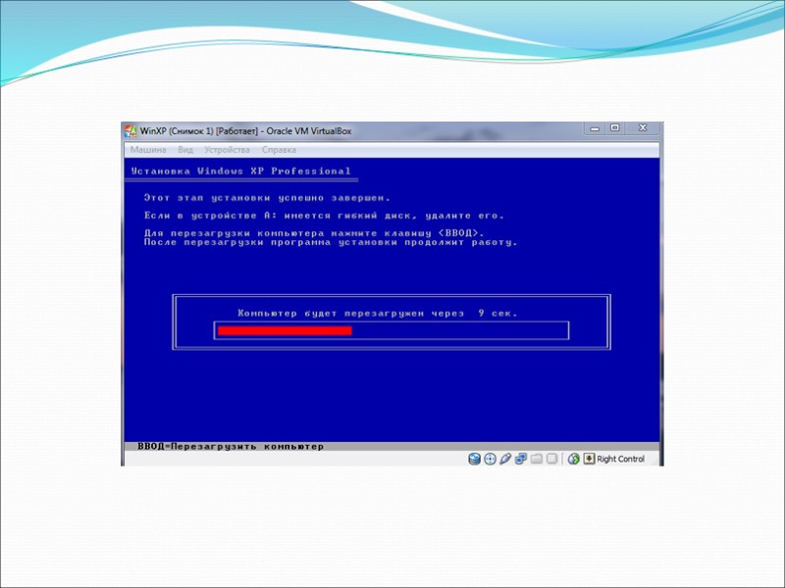Image resolution: width=785 pixels, height=588 pixels.
Task: Click the greyed virtualization status icon
Action: 551,459
